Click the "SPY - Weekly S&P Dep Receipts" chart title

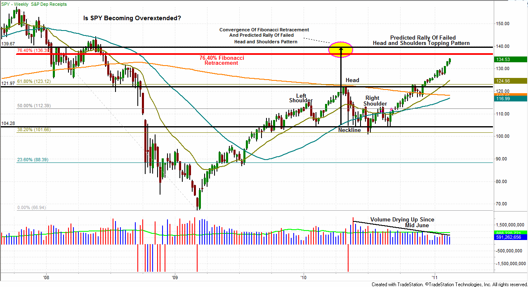pyautogui.click(x=34, y=4)
